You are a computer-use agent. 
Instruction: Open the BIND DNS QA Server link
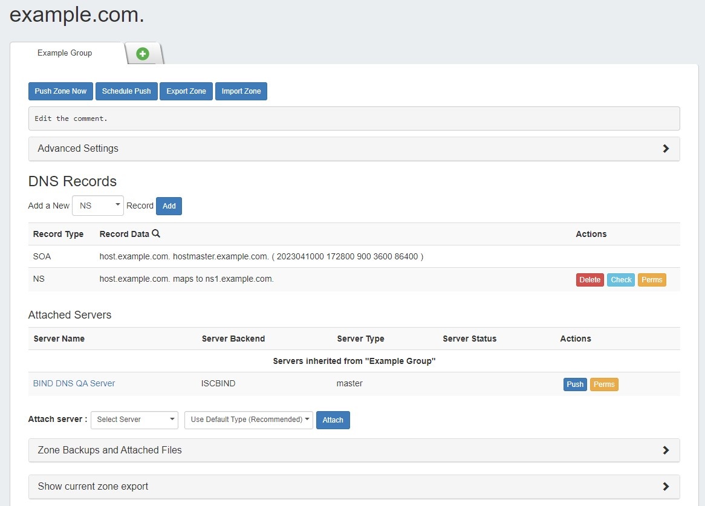[74, 383]
